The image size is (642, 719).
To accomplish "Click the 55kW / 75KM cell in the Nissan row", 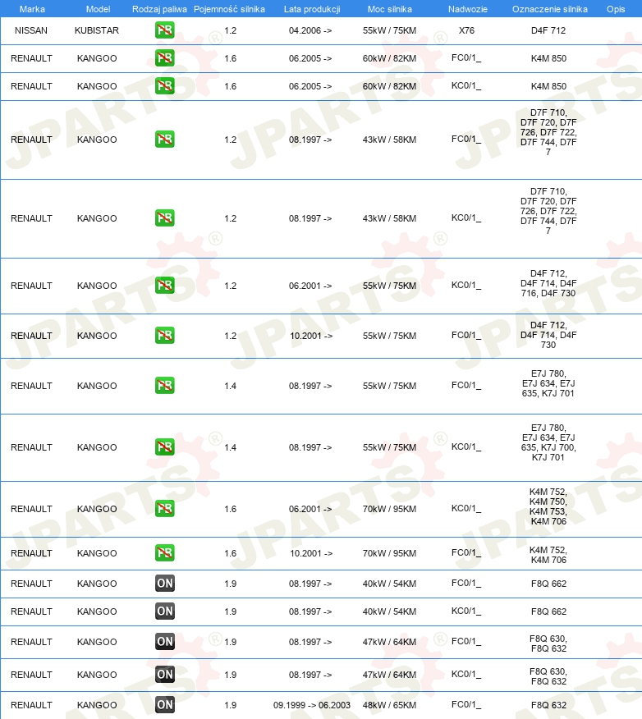I will pyautogui.click(x=389, y=30).
